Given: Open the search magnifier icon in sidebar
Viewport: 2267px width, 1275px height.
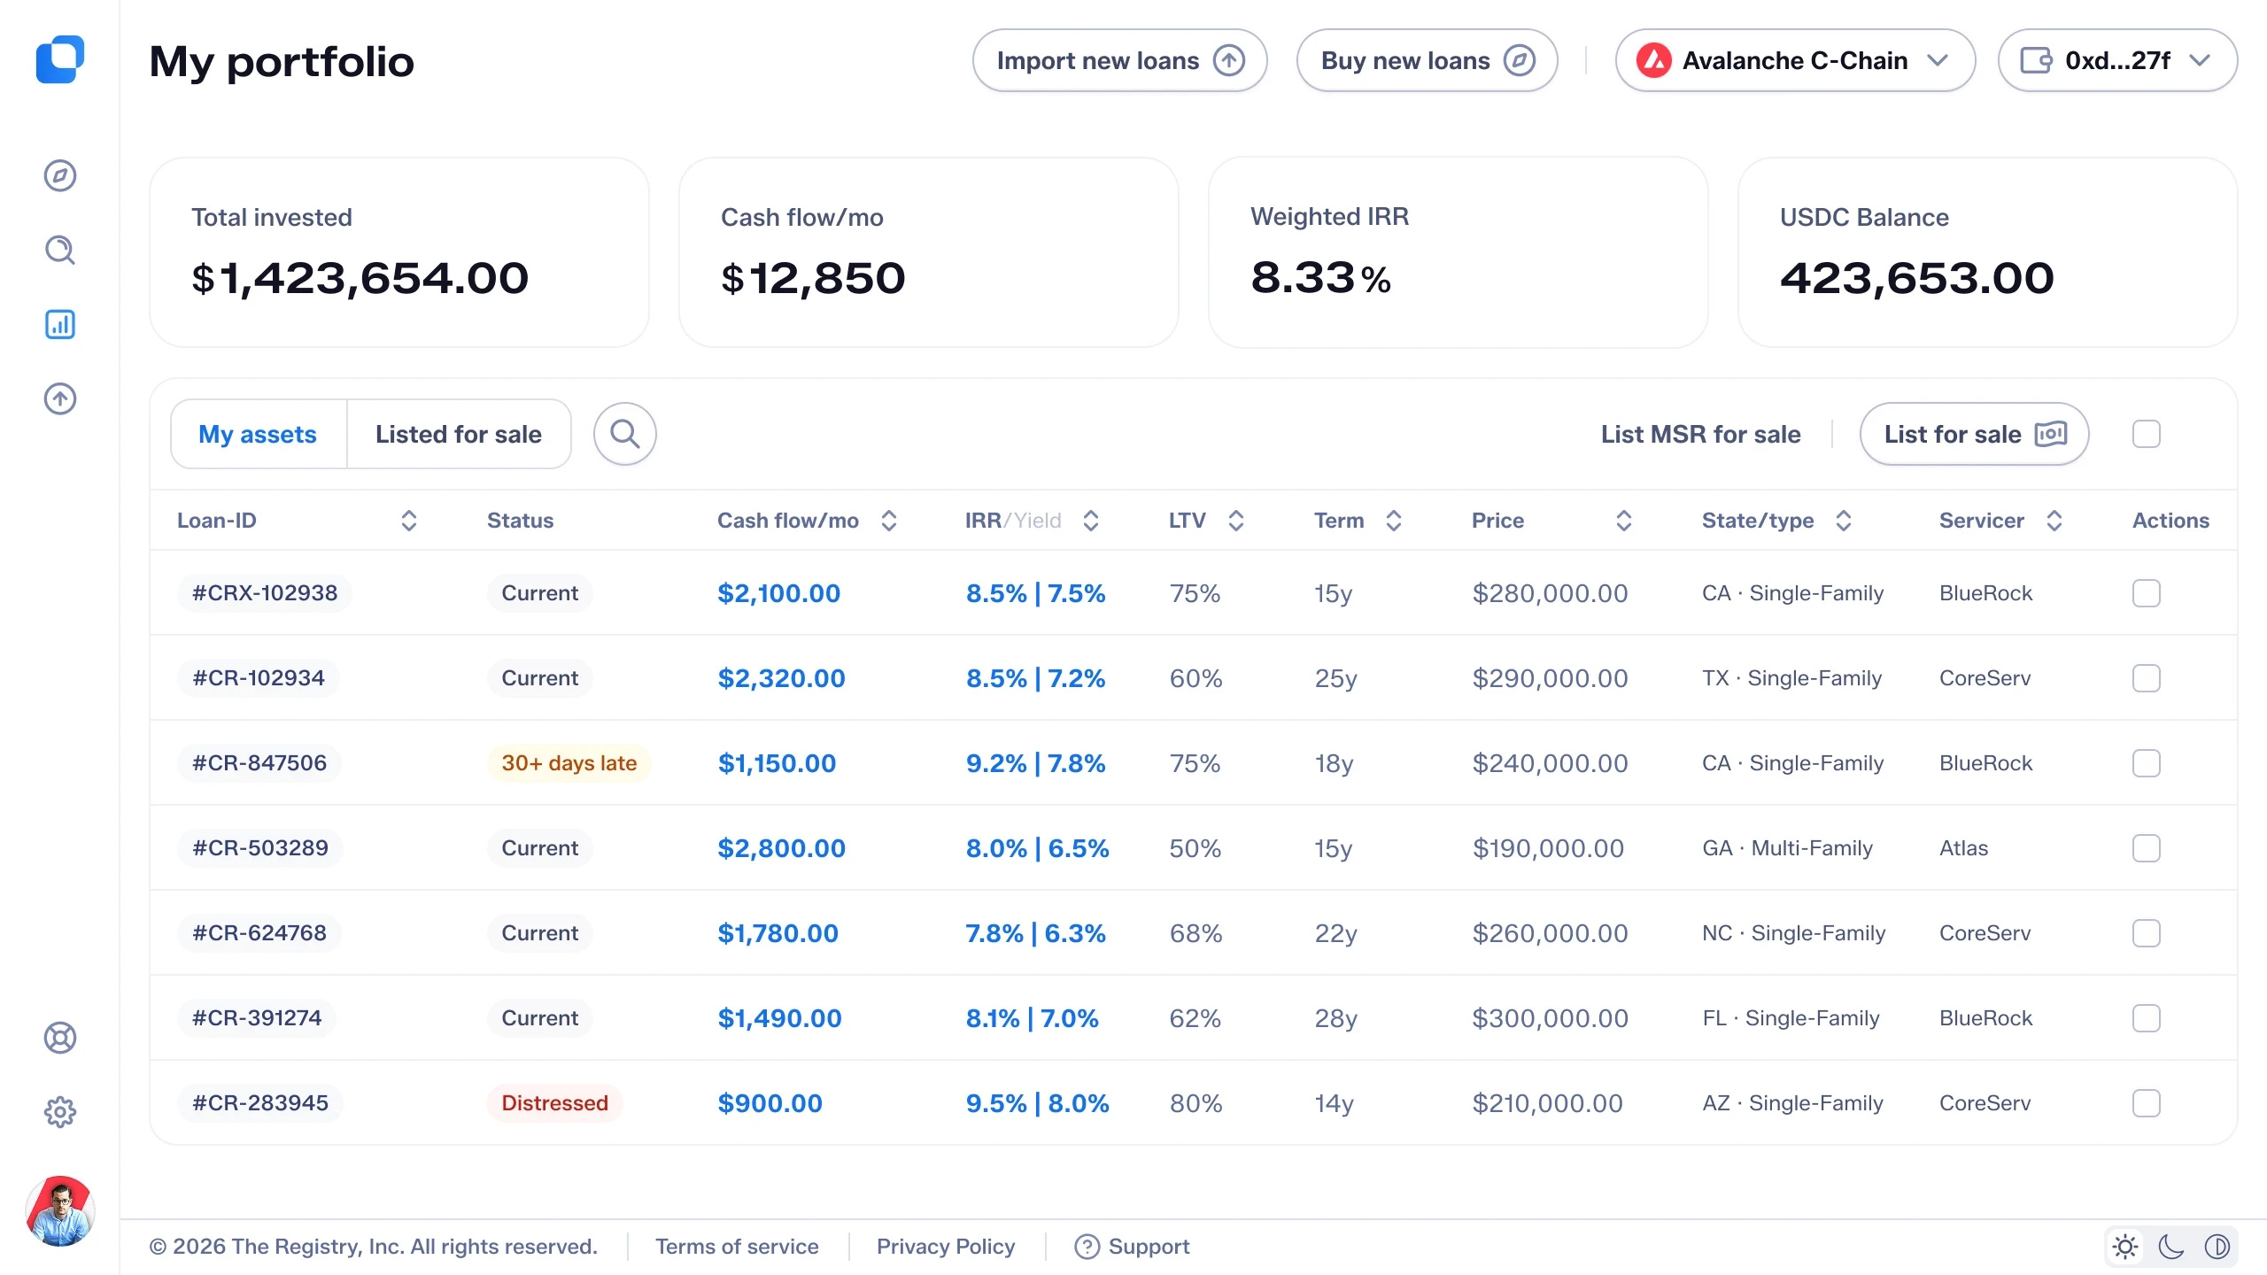Looking at the screenshot, I should pyautogui.click(x=60, y=250).
